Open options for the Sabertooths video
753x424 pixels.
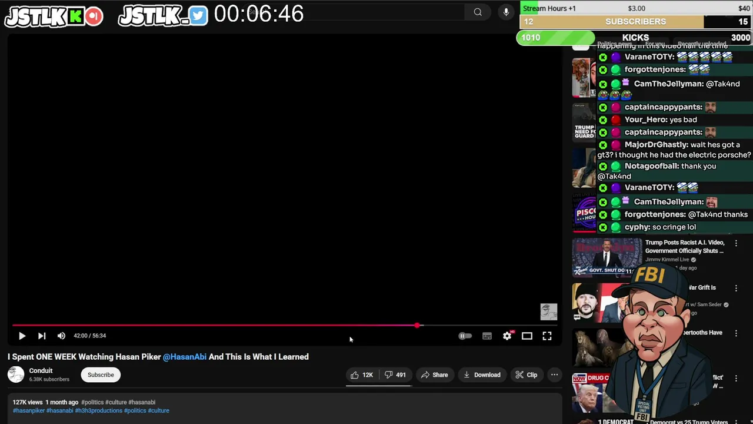point(736,333)
